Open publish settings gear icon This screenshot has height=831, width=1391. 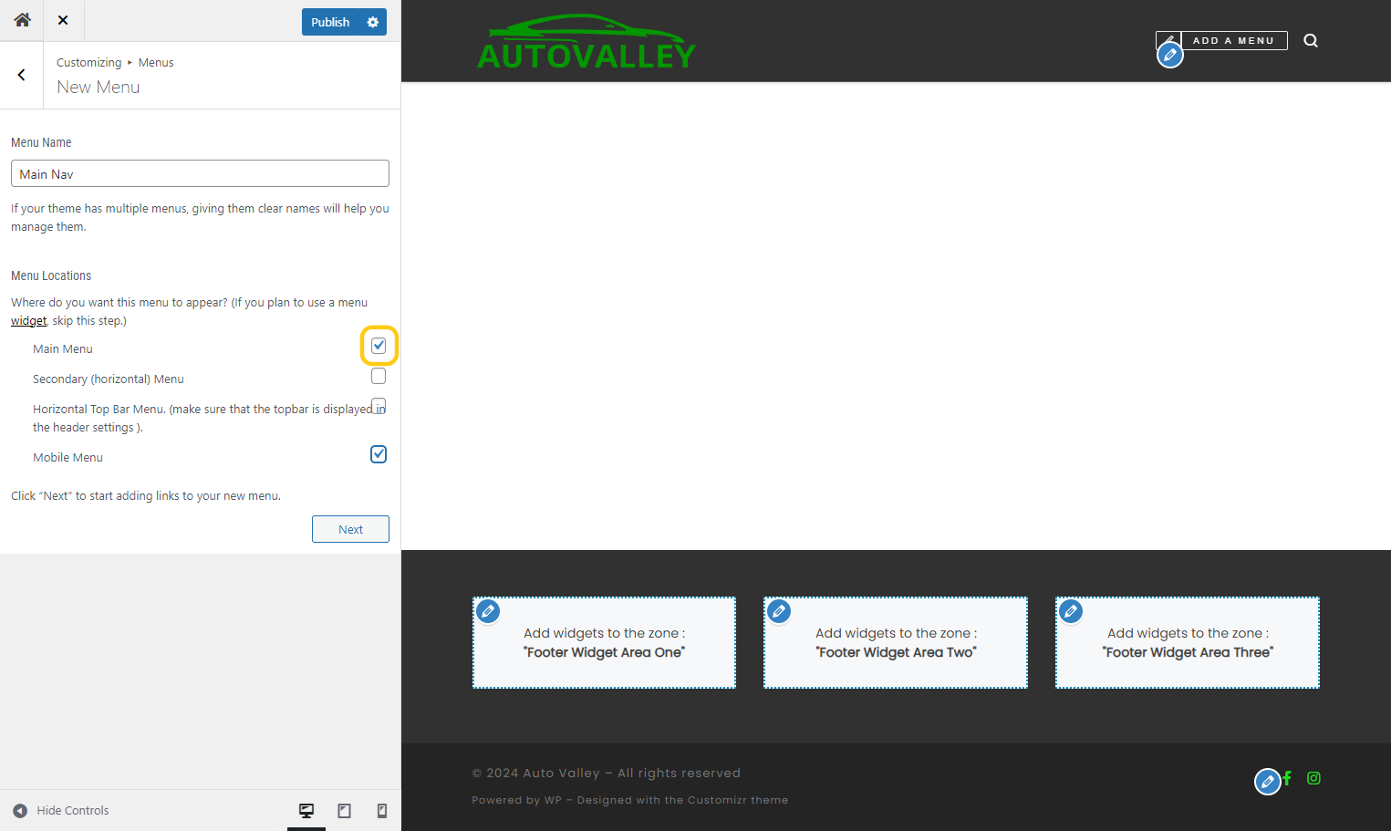click(373, 22)
